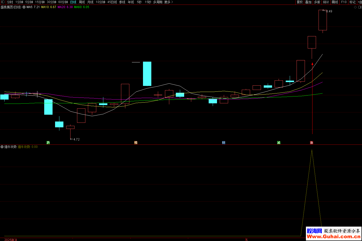Add the stock to the +自 watchlist
362x241 pixels.
360,2
